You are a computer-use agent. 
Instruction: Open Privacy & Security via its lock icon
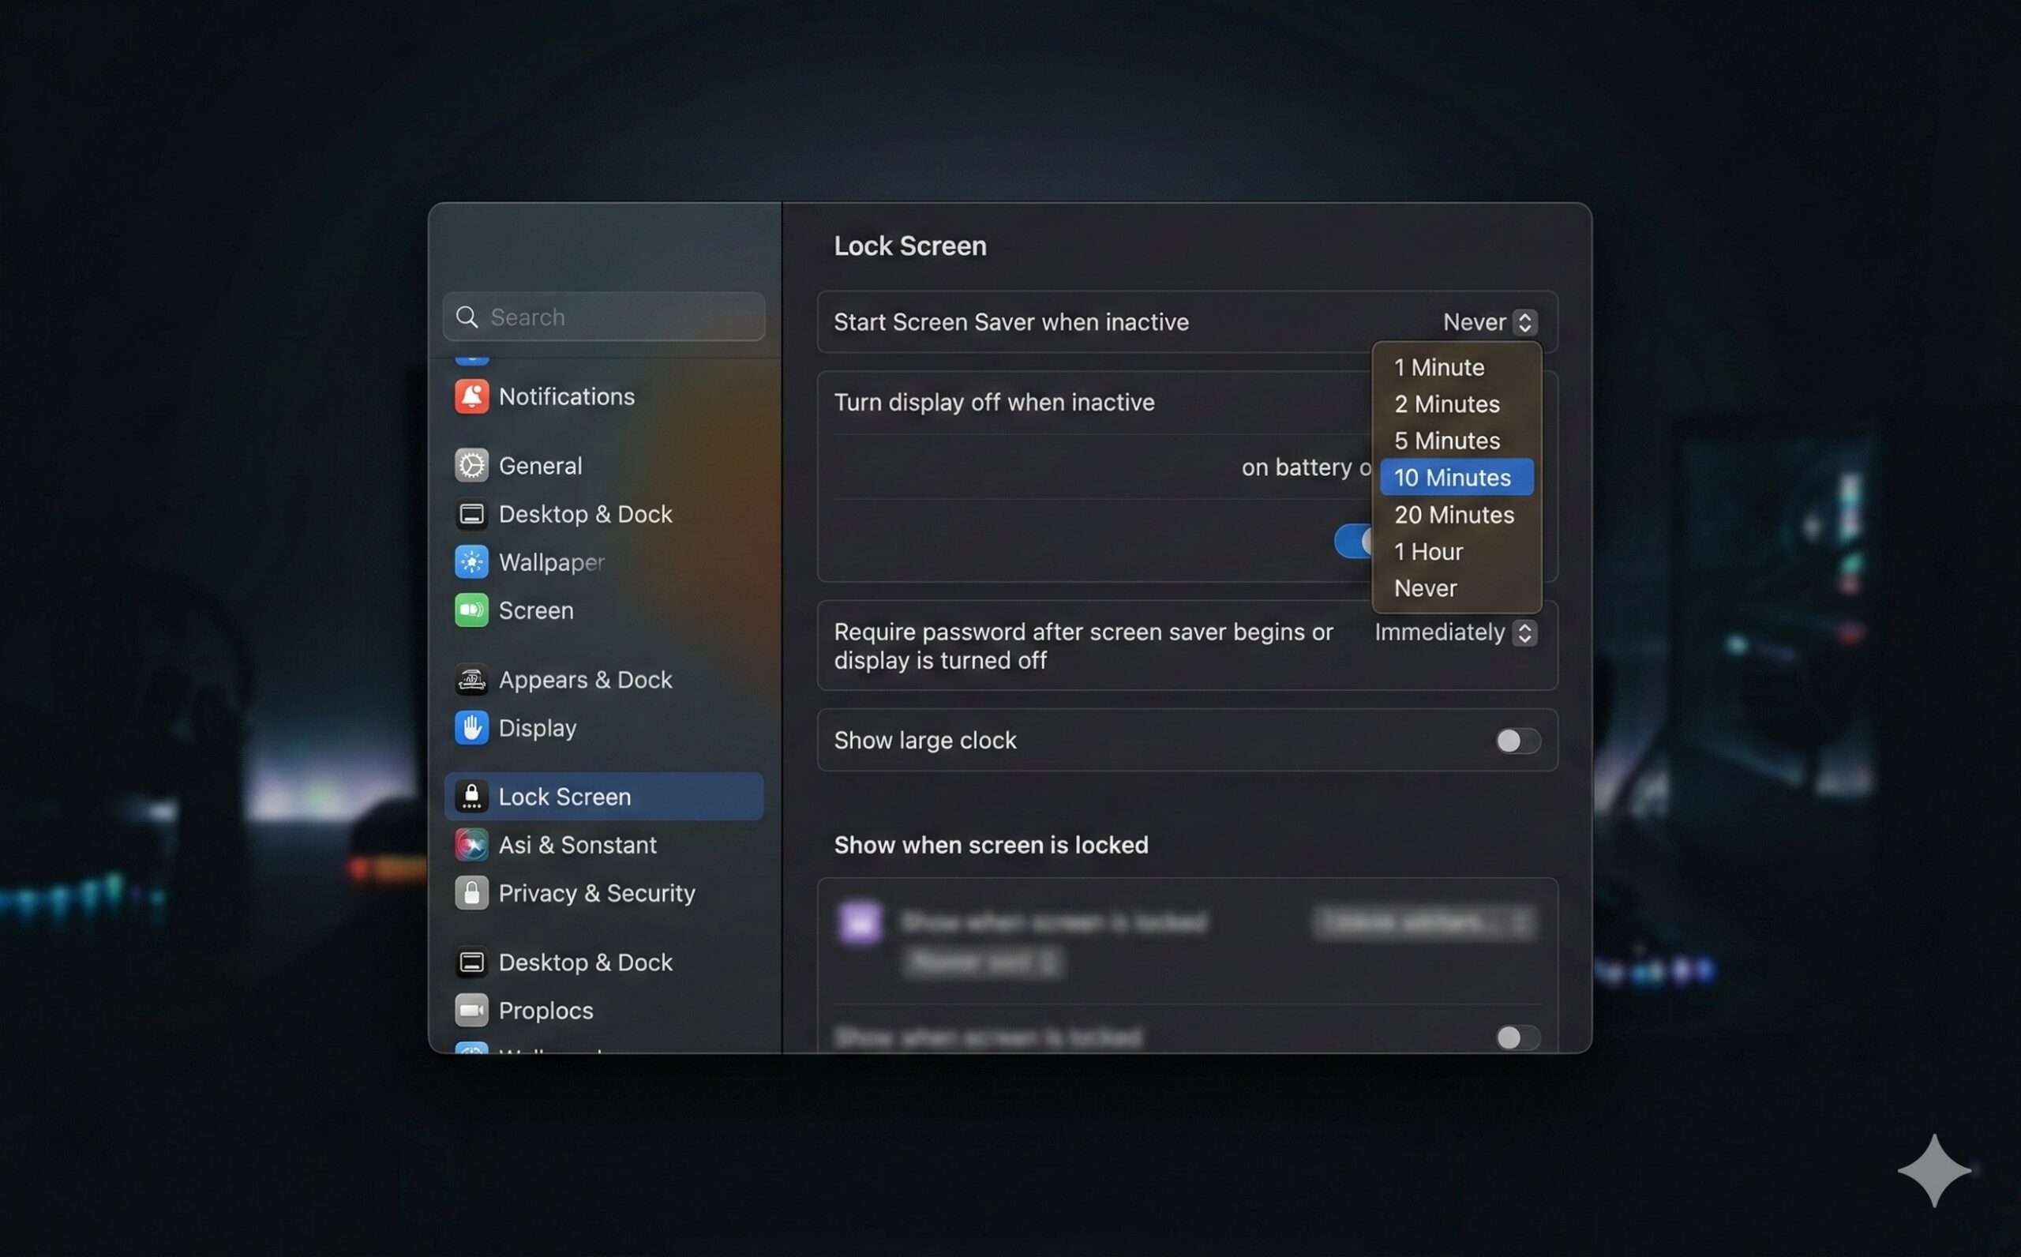click(x=471, y=893)
